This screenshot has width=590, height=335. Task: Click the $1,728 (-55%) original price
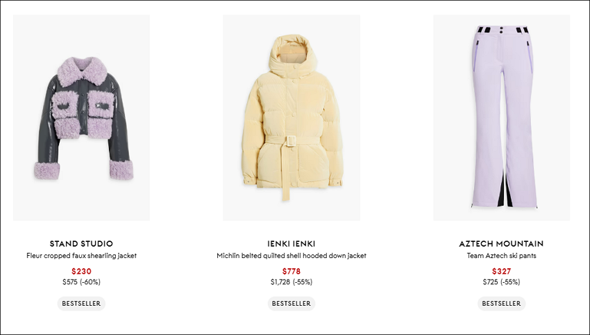(292, 282)
